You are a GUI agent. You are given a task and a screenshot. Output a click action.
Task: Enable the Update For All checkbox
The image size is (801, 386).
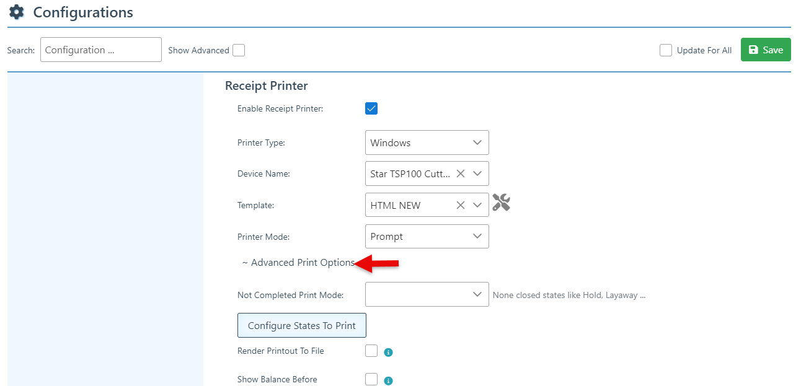[x=666, y=50]
